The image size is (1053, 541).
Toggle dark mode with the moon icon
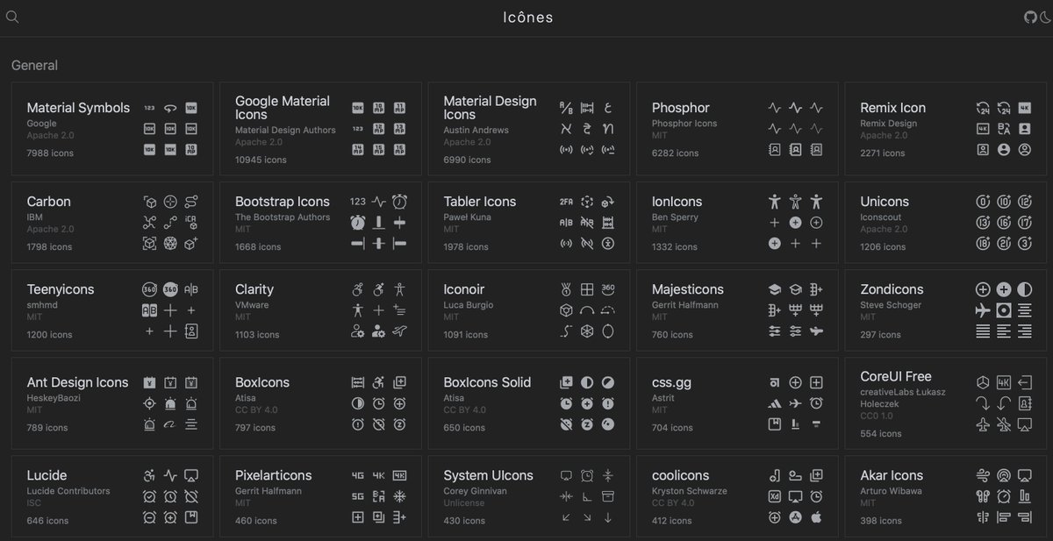pos(1045,18)
